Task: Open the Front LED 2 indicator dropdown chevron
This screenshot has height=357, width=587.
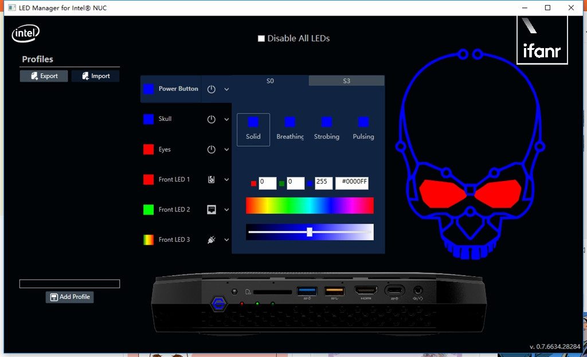Action: coord(226,210)
